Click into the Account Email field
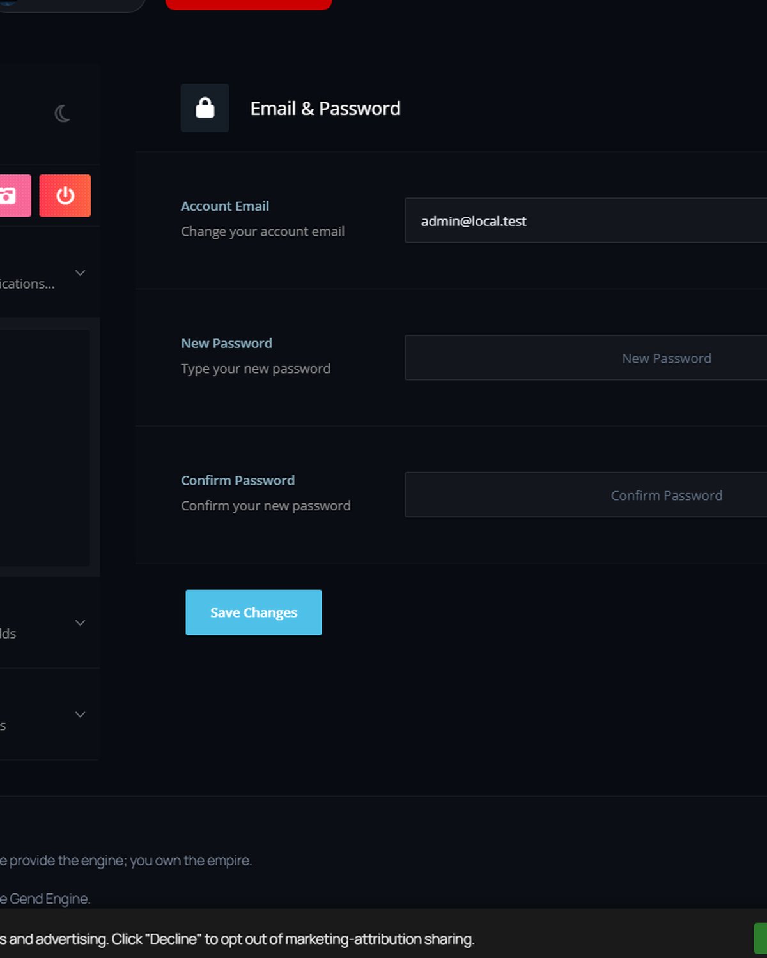Screen dimensions: 767x958 point(585,220)
